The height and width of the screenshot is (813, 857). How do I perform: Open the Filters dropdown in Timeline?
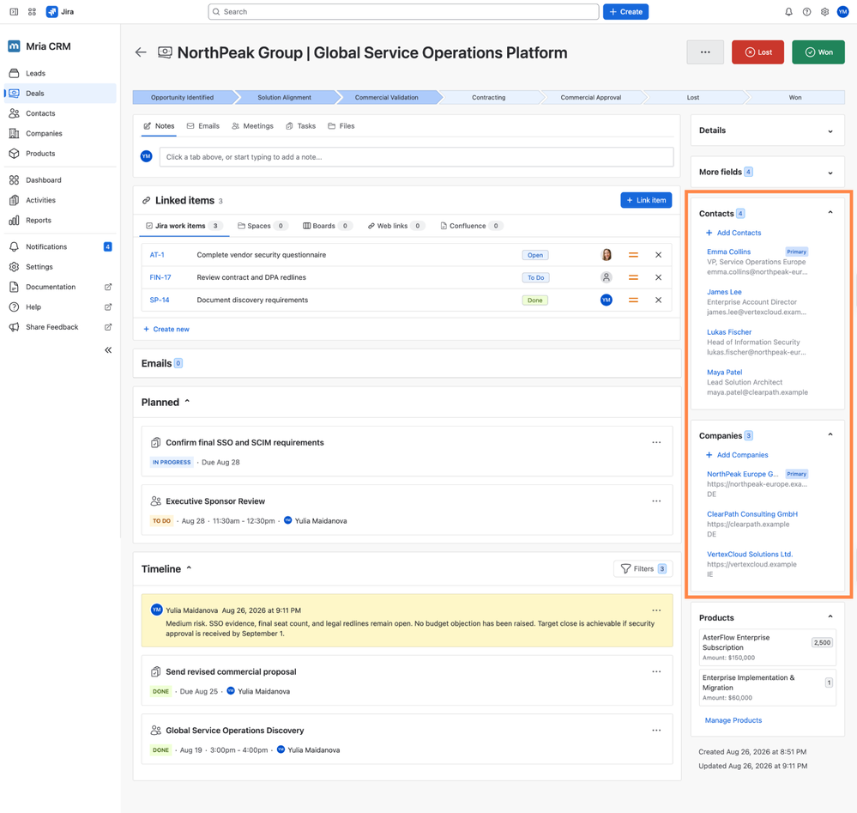pyautogui.click(x=643, y=569)
